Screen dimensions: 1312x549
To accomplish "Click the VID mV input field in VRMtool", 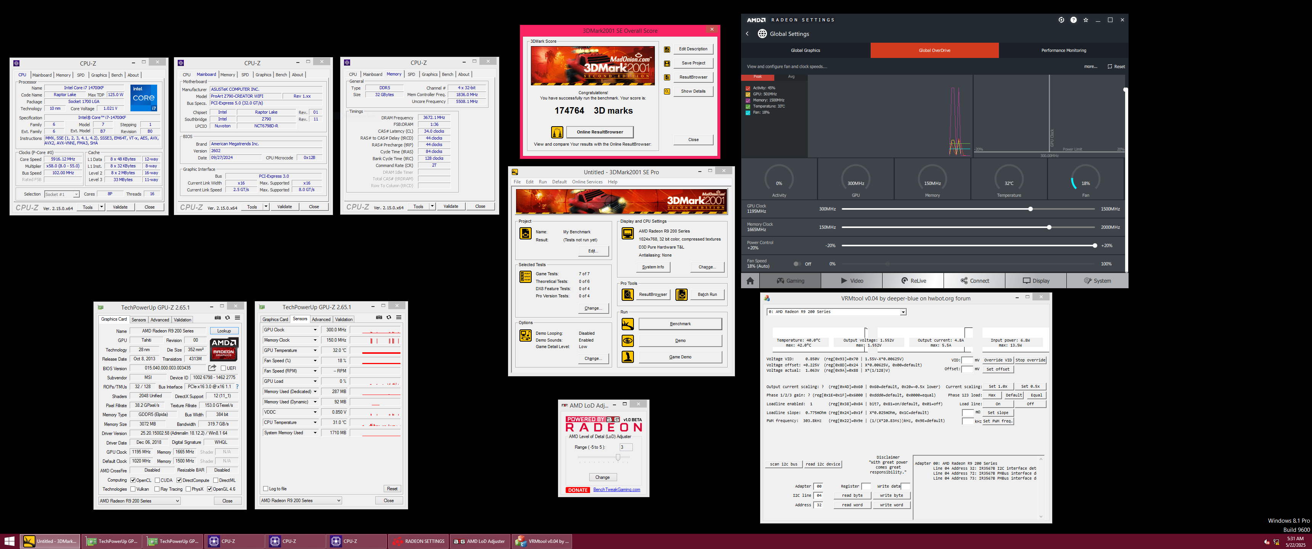I will click(x=967, y=360).
